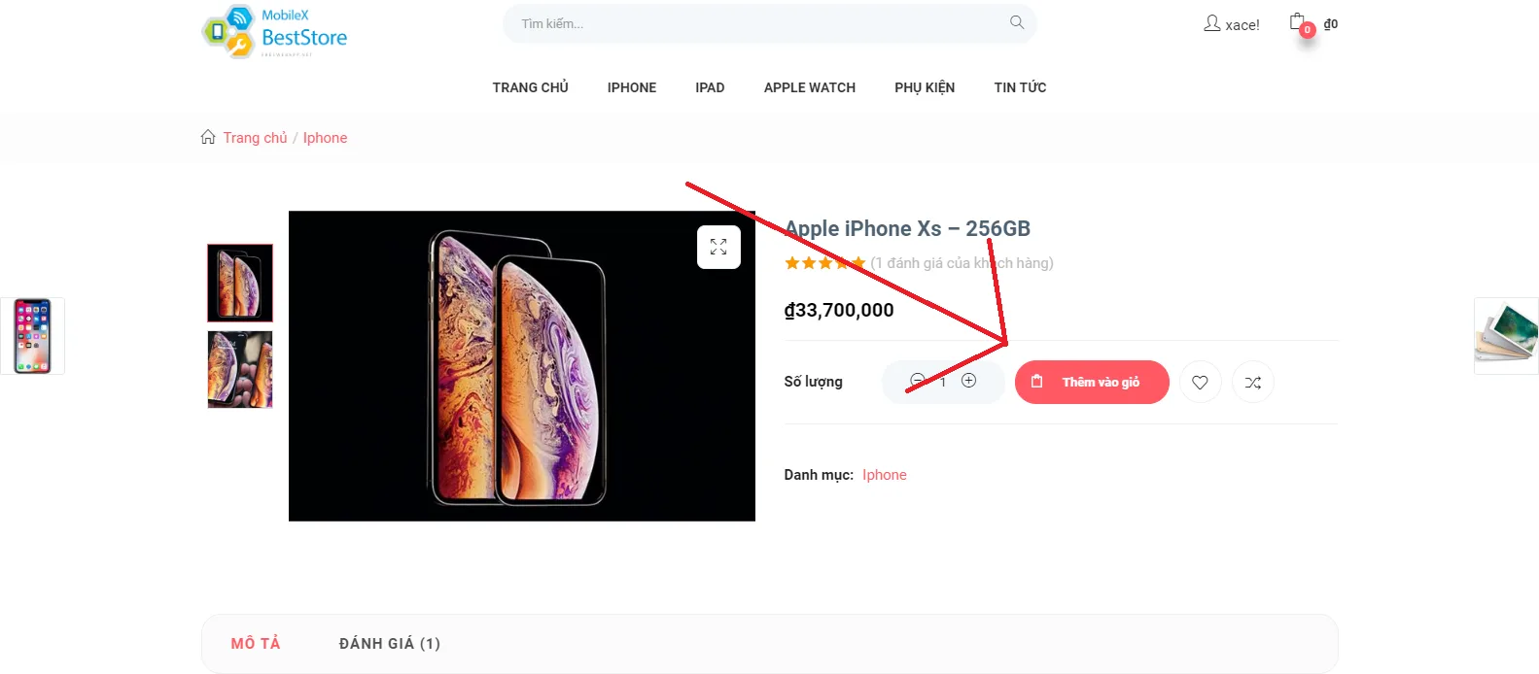Click the Thêm vào giỏ button
Image resolution: width=1539 pixels, height=674 pixels.
click(x=1092, y=382)
